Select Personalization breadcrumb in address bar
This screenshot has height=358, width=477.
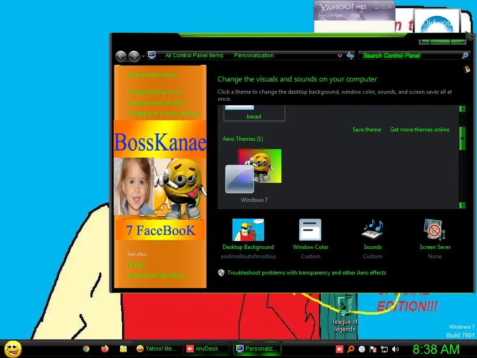pos(254,55)
